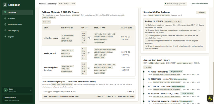Click event #5 PROCESSED_CLAIMED → VERIFIED timeline marker
Image resolution: width=214 pixels, height=104 pixels.
(144, 101)
